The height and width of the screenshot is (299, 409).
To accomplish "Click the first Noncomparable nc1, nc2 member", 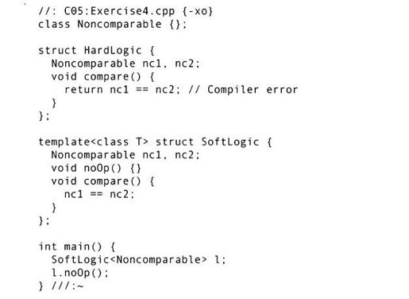I will [125, 64].
